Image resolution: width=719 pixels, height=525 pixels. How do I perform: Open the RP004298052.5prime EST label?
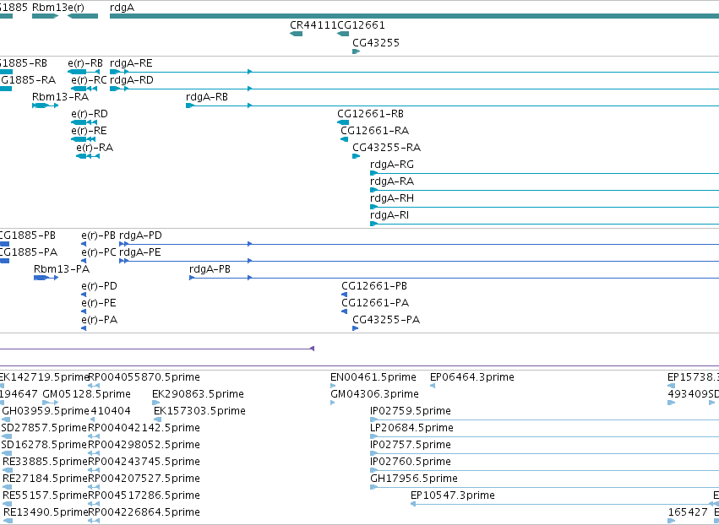pyautogui.click(x=144, y=445)
